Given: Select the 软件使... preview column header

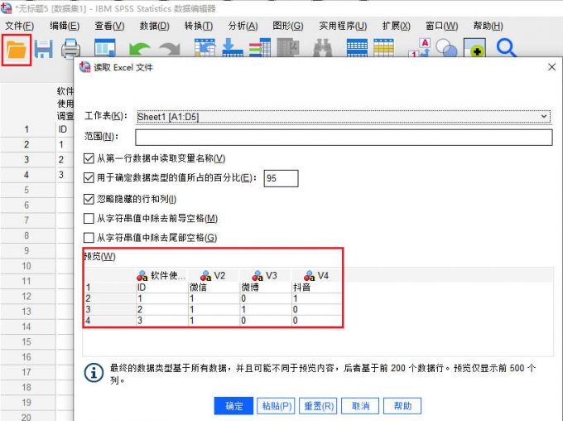Looking at the screenshot, I should [161, 276].
